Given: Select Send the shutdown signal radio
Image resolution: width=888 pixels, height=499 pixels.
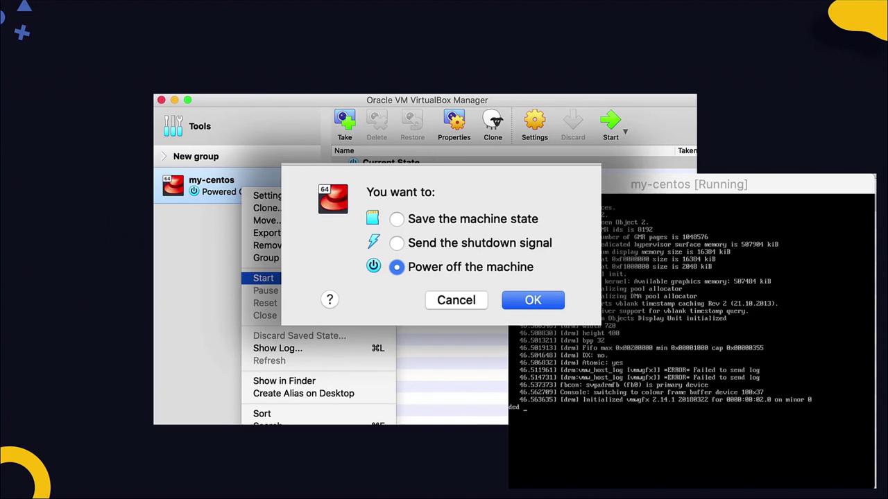Looking at the screenshot, I should (x=397, y=243).
